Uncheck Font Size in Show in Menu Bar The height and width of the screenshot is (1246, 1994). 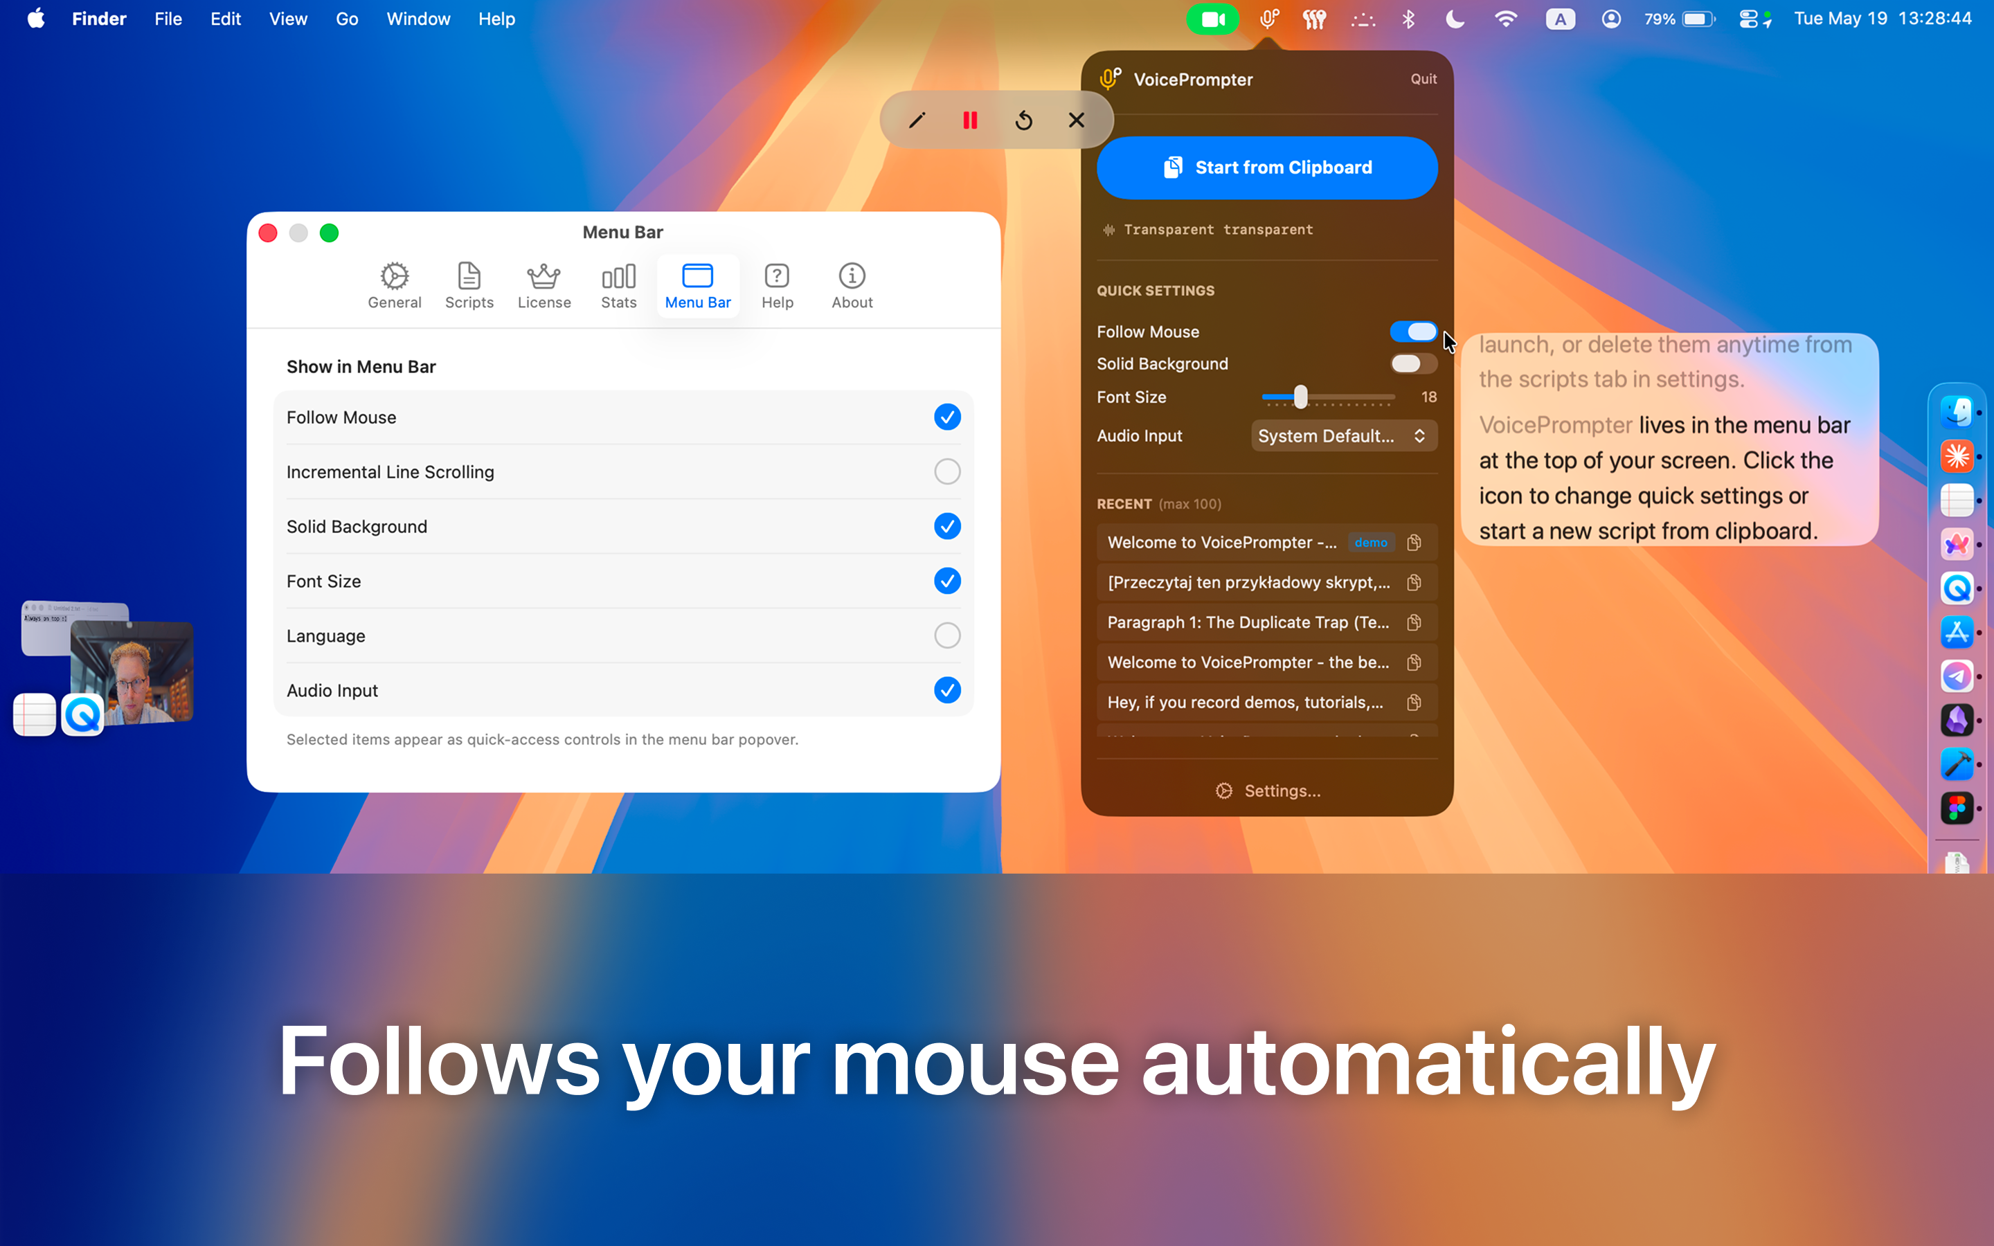pos(946,581)
